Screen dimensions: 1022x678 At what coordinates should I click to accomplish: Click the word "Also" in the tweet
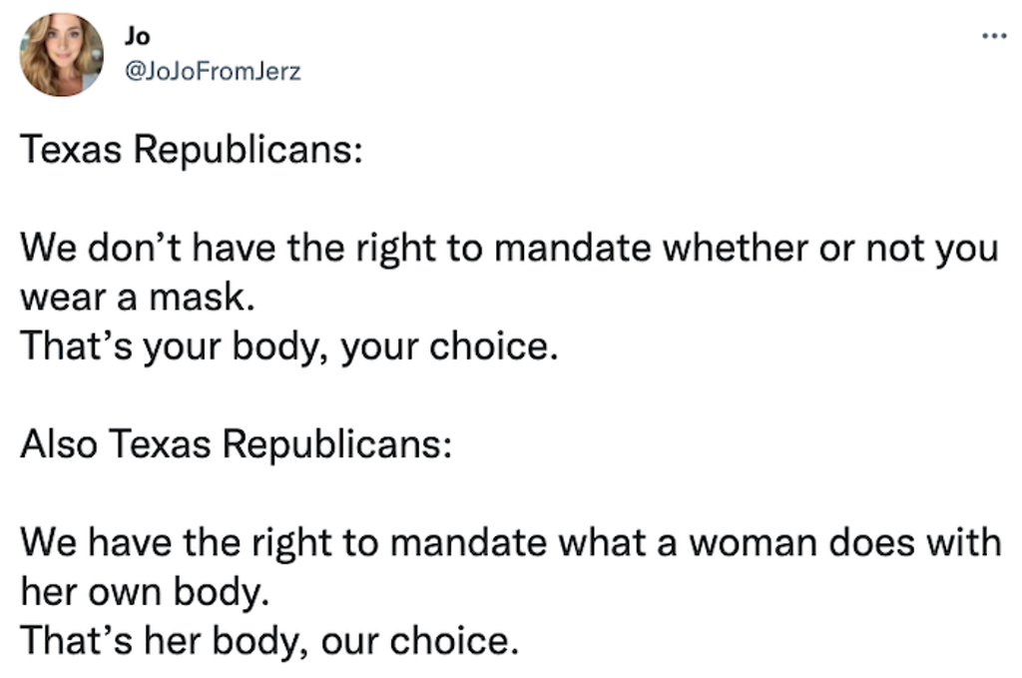[x=59, y=444]
